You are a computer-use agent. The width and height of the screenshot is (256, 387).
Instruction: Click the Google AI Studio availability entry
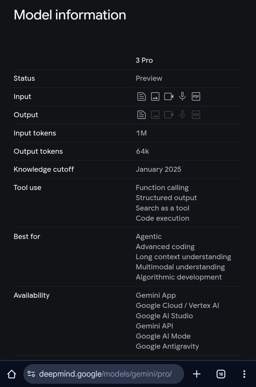(x=164, y=316)
